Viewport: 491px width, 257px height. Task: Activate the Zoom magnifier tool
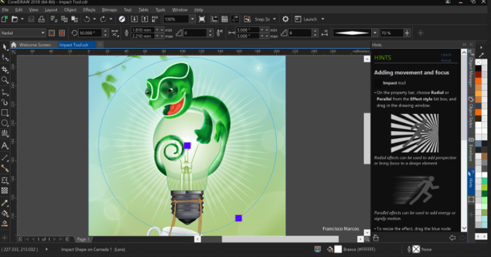coord(5,80)
